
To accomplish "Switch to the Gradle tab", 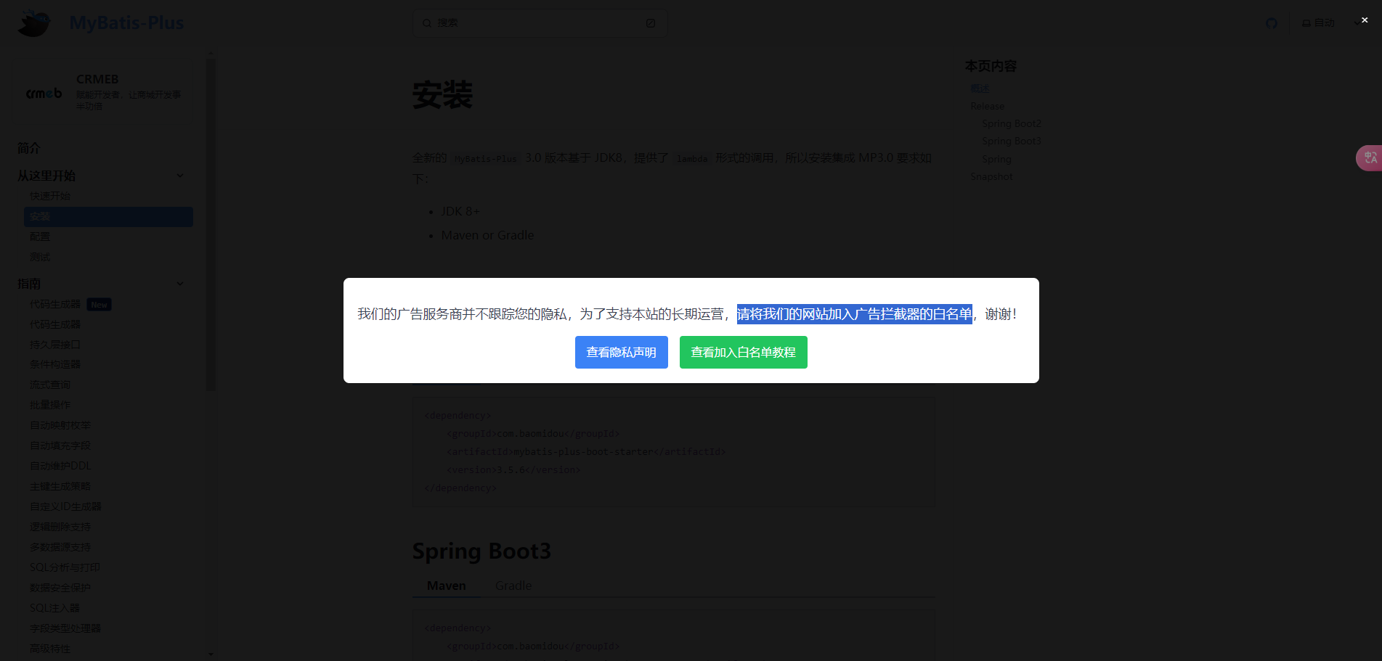I will pyautogui.click(x=513, y=586).
